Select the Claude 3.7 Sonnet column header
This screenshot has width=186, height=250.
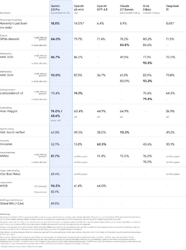point(127,8)
